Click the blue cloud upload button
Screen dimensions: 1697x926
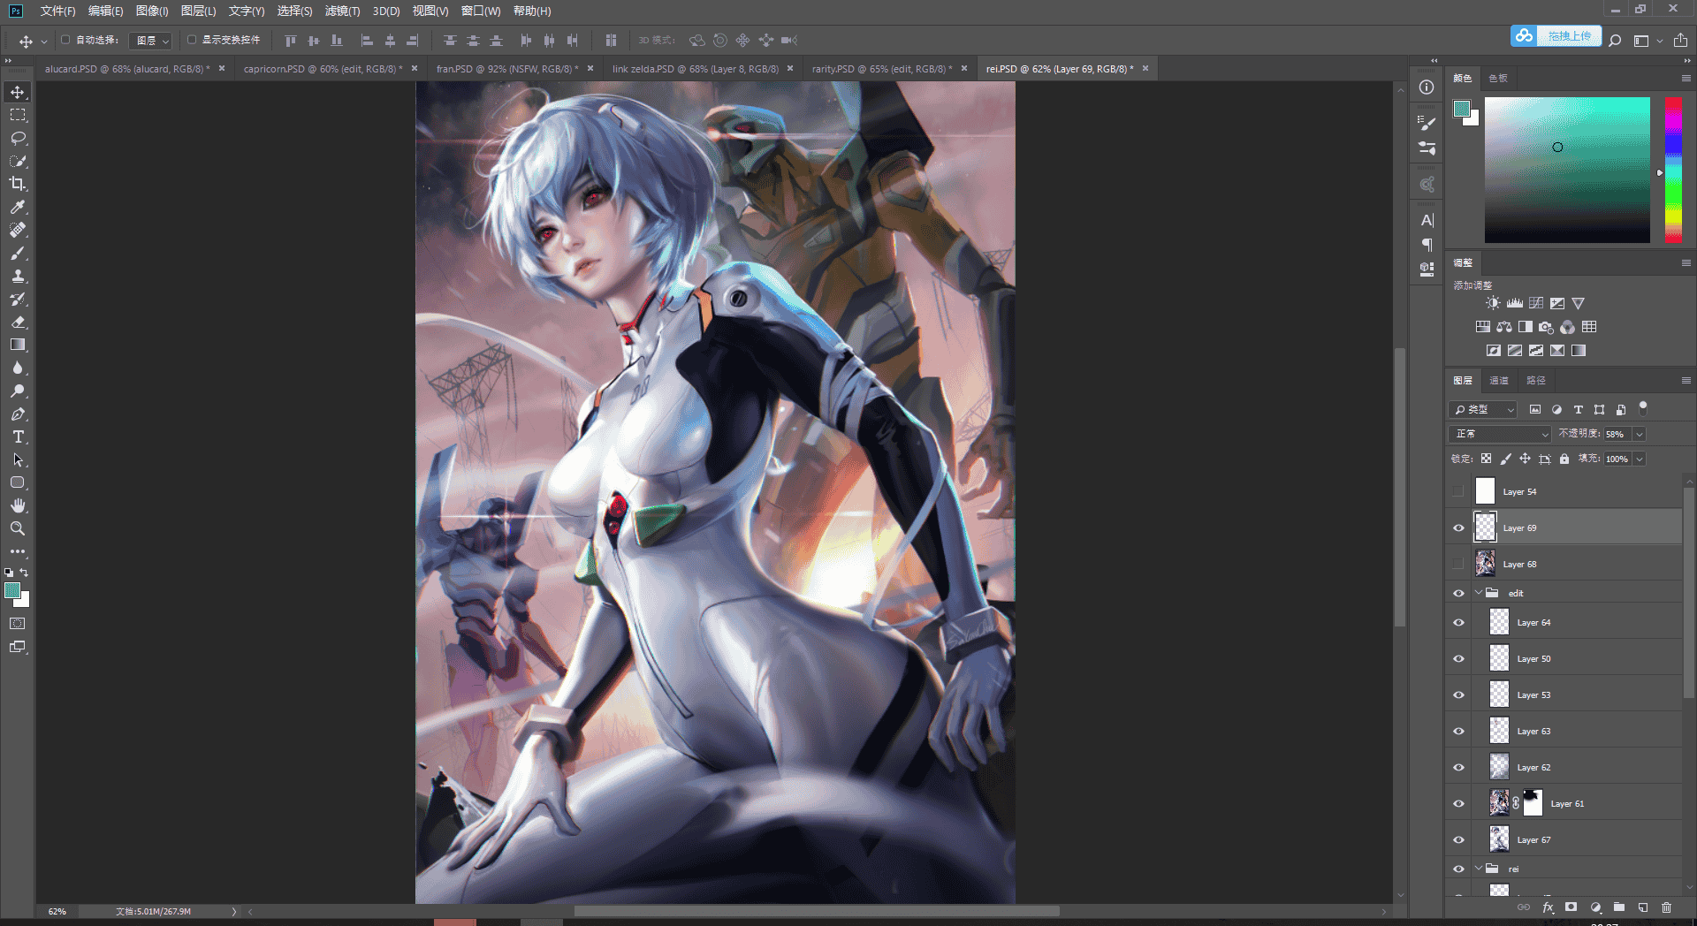coord(1556,36)
